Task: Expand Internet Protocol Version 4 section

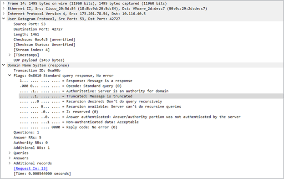Action: tap(4, 14)
